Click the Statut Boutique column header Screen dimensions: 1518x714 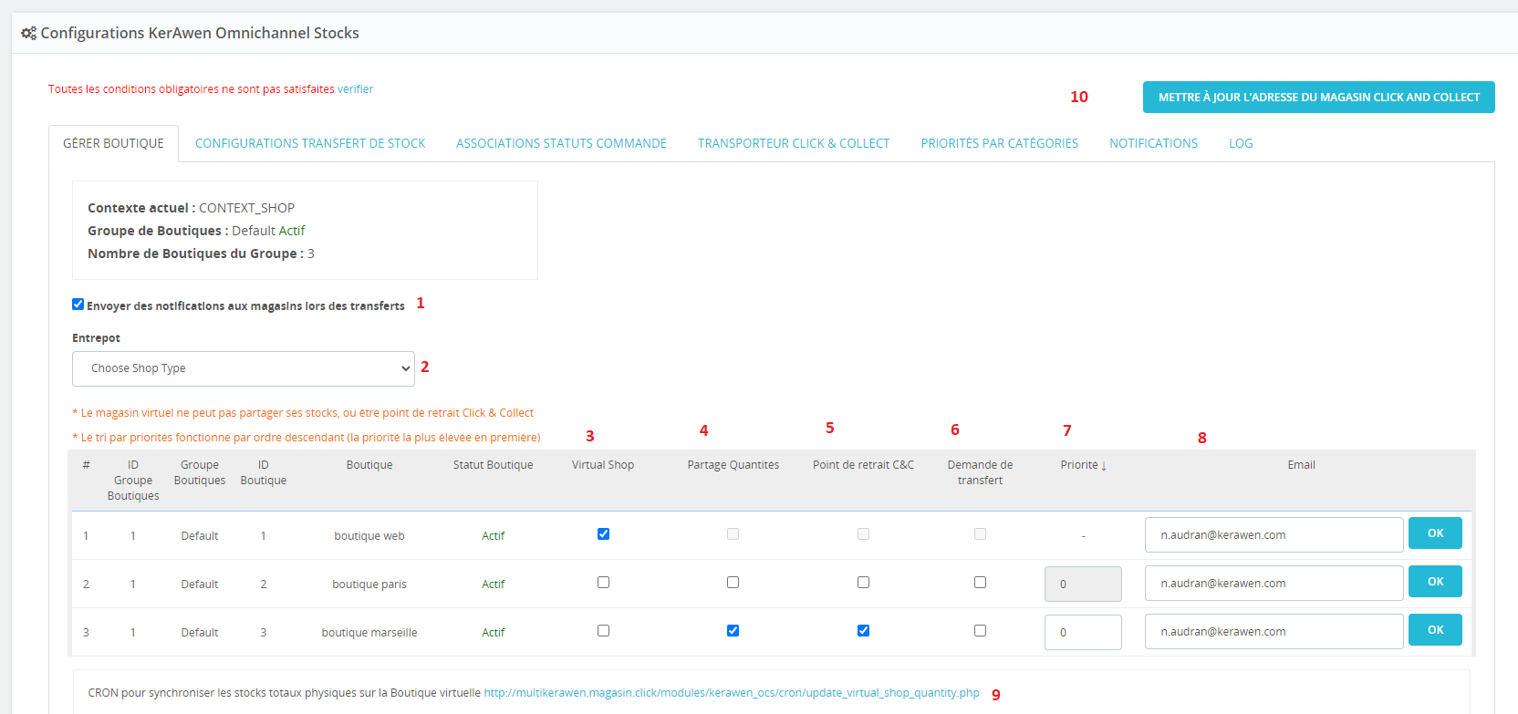pos(494,465)
